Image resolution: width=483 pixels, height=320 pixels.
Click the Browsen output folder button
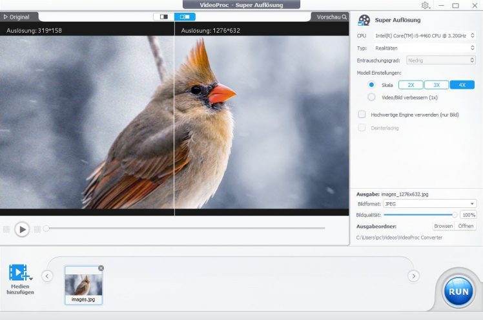[x=443, y=226]
